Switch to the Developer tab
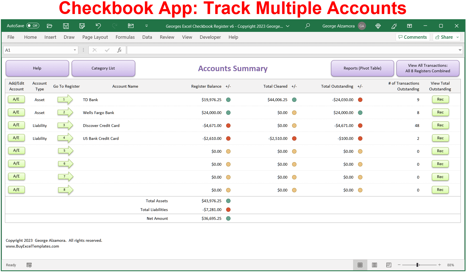 (x=210, y=37)
